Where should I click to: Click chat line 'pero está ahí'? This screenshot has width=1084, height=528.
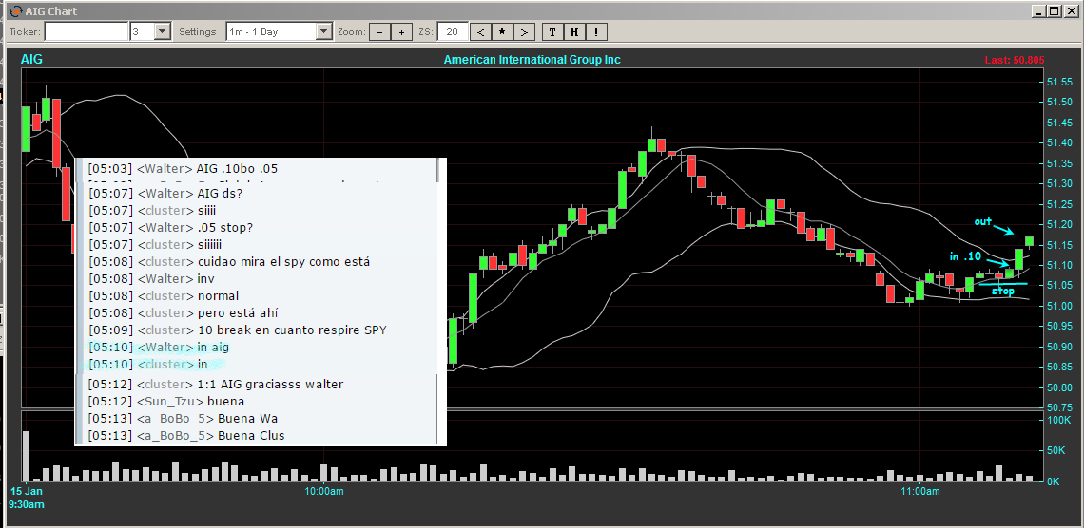(184, 313)
